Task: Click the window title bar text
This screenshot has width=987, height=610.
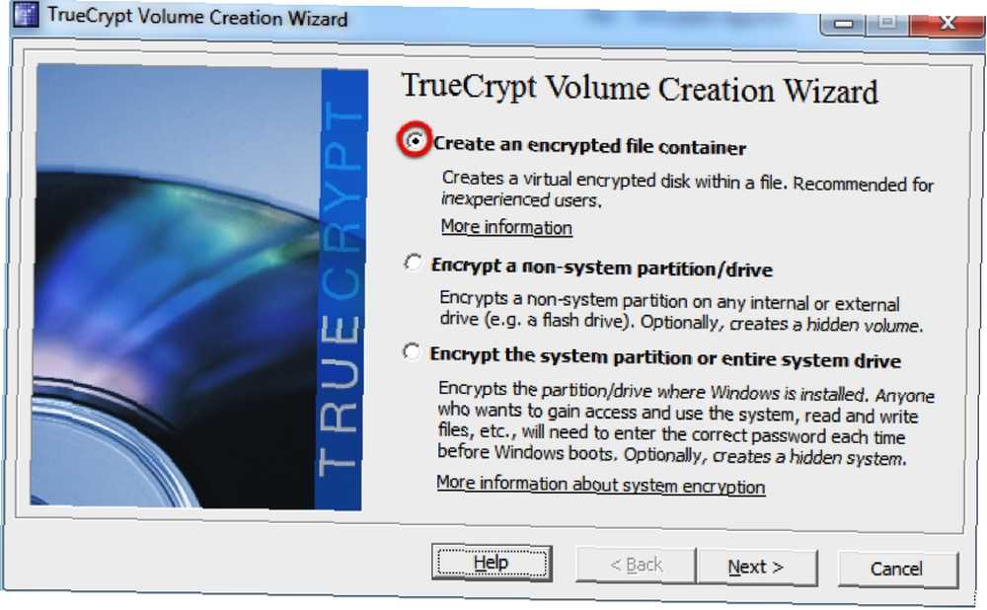Action: (x=197, y=17)
